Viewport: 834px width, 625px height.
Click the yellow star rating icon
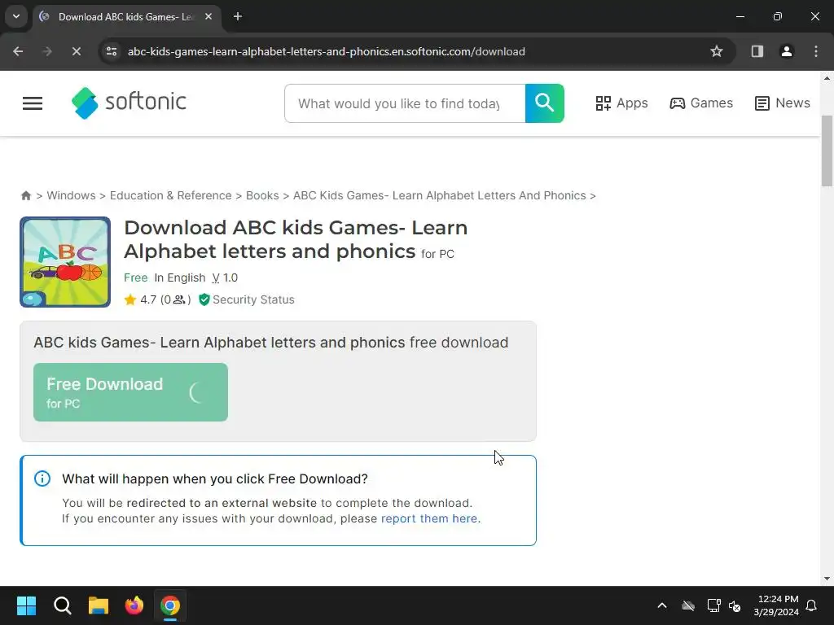pyautogui.click(x=130, y=299)
